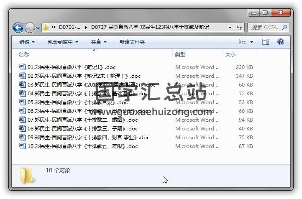Open the 共享 menu
Image resolution: width=302 pixels, height=199 pixels.
99,42
